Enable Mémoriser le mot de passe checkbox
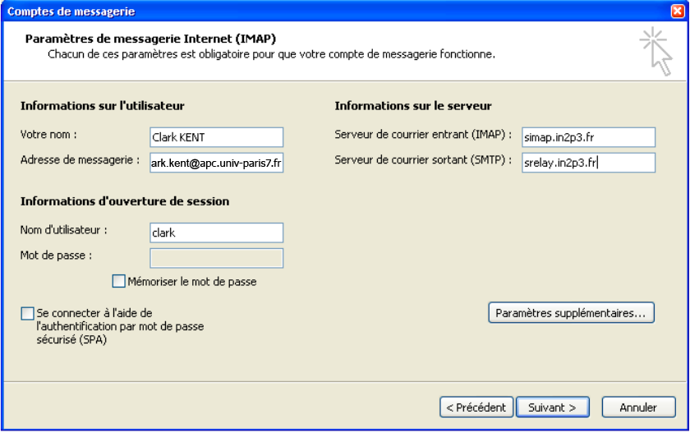Screen dimensions: 690x433 point(119,281)
